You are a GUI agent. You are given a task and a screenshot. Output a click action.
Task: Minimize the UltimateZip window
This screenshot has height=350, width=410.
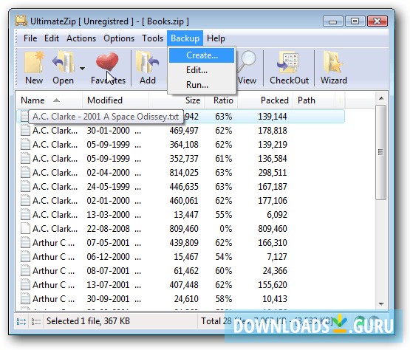(332, 21)
